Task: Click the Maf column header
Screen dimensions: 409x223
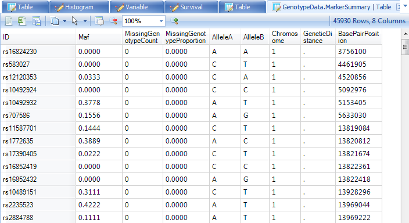Action: point(99,37)
